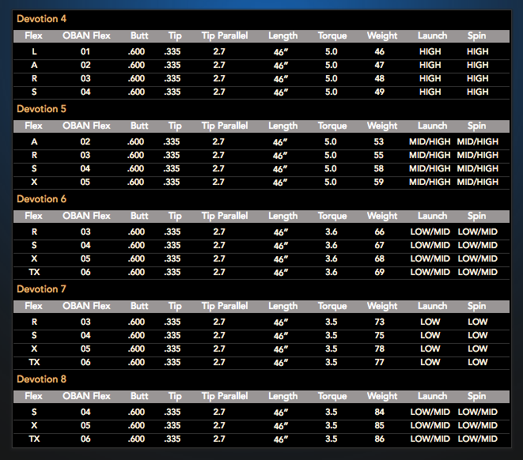The height and width of the screenshot is (460, 523).
Task: Click weight 68 in Devotion 6
Action: tap(379, 258)
